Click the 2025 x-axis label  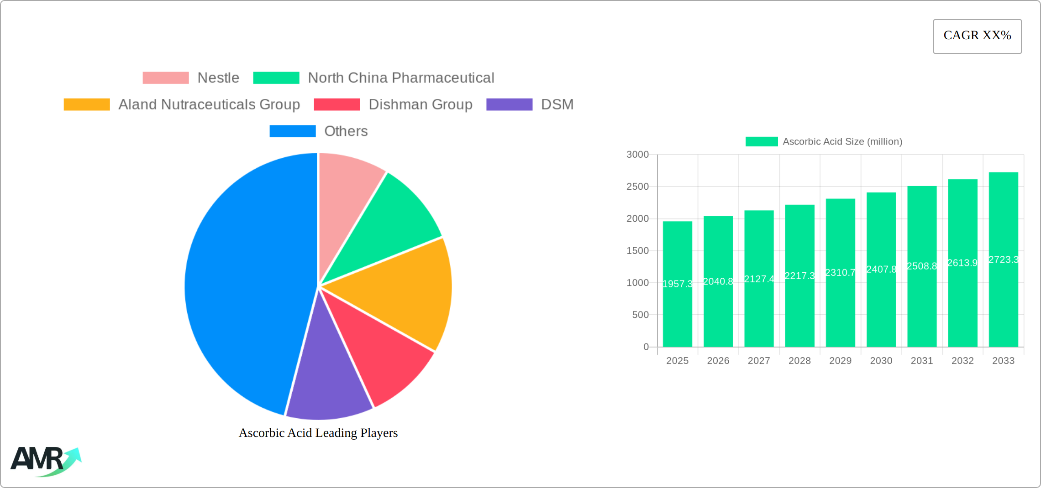coord(678,361)
